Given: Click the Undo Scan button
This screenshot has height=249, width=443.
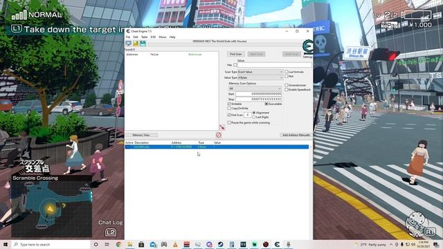Looking at the screenshot, I should [291, 54].
